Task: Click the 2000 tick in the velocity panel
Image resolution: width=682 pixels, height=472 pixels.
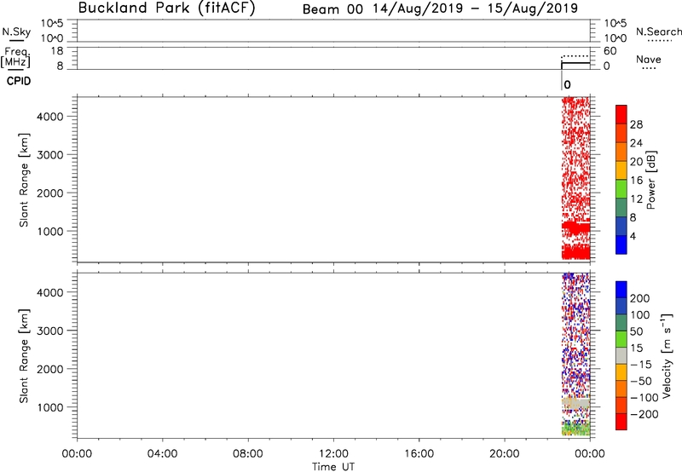Action: click(50, 369)
